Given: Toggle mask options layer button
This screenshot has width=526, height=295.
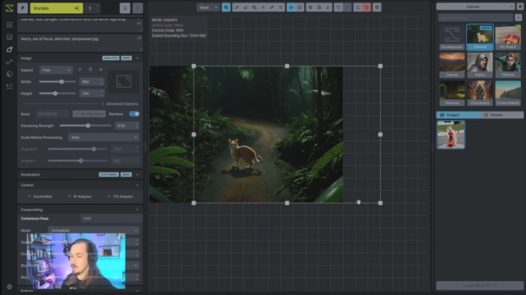Looking at the screenshot, I should [x=226, y=7].
